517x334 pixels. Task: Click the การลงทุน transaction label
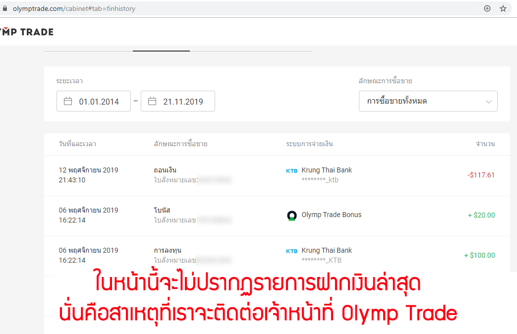[168, 251]
